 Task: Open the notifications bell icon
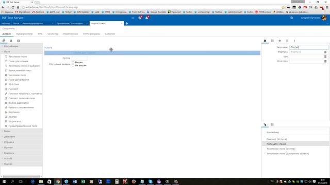(x=146, y=18)
